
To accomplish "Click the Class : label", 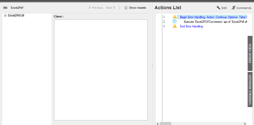I will tap(59, 16).
